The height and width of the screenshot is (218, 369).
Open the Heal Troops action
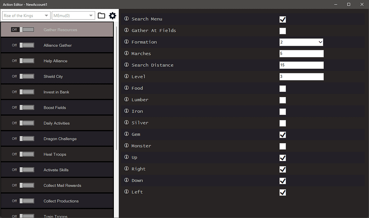point(55,154)
